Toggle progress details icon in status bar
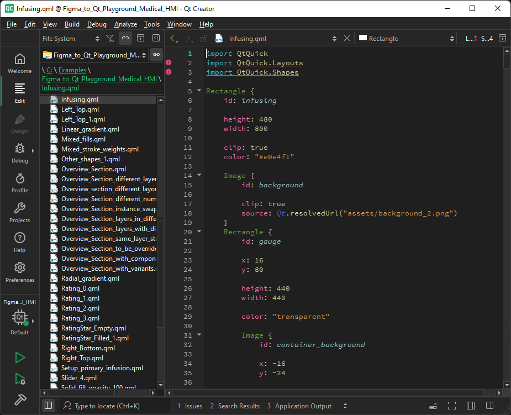This screenshot has width=511, height=415. pos(433,406)
